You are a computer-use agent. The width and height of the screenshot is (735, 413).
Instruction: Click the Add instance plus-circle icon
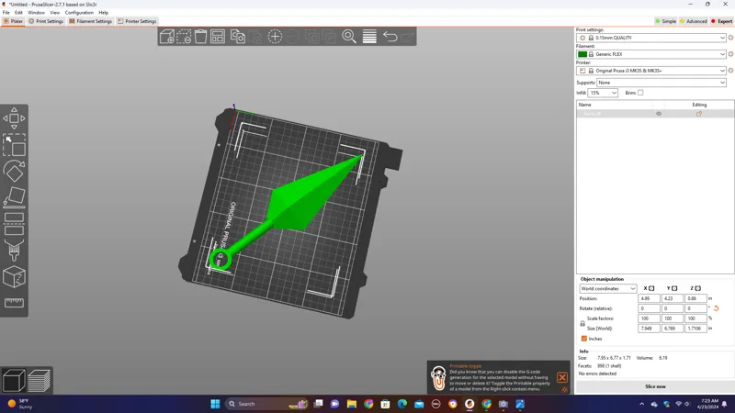coord(275,37)
